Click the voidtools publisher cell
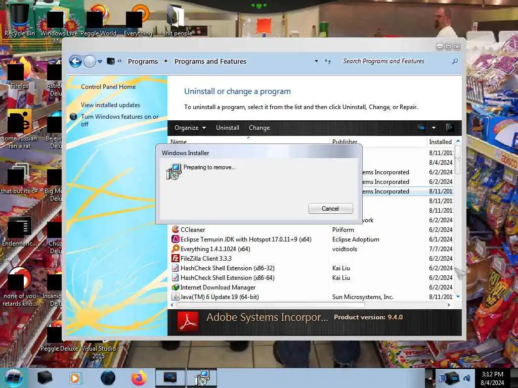This screenshot has height=388, width=518. click(x=344, y=249)
